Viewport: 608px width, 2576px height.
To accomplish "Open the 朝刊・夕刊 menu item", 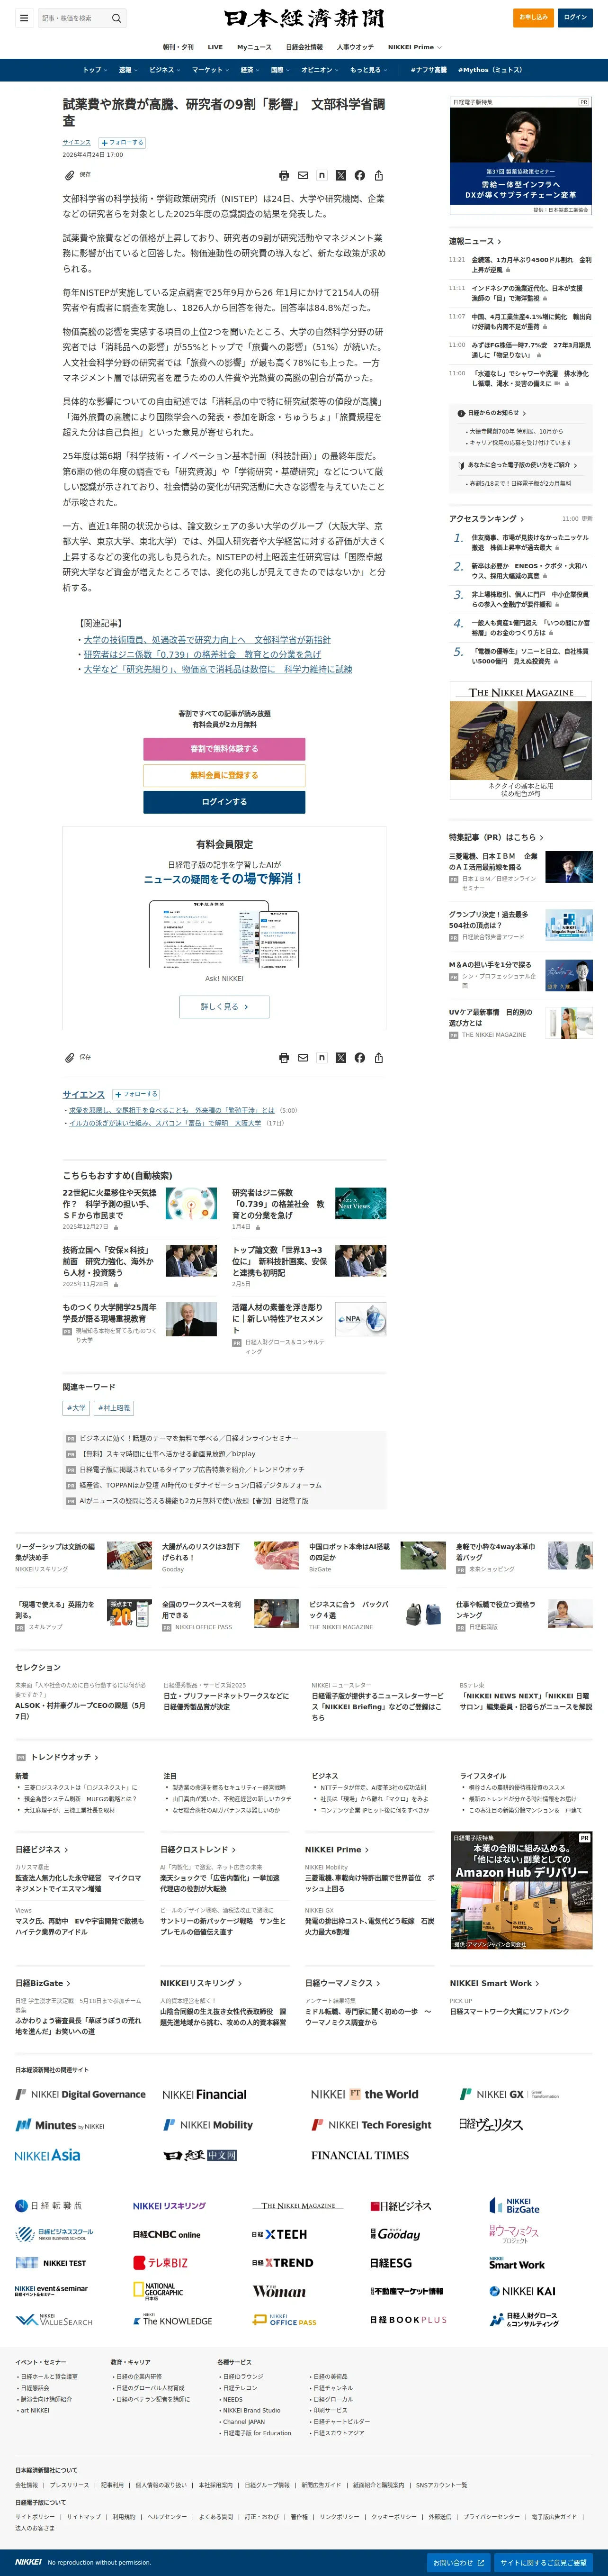I will [178, 47].
